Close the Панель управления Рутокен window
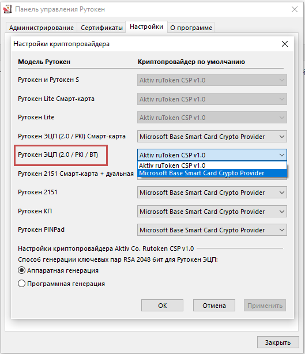This screenshot has width=305, height=354. (295, 9)
